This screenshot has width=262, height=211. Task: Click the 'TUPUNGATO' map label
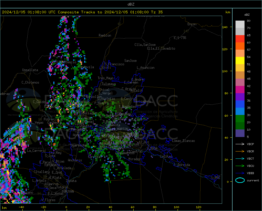pyautogui.click(x=52, y=165)
